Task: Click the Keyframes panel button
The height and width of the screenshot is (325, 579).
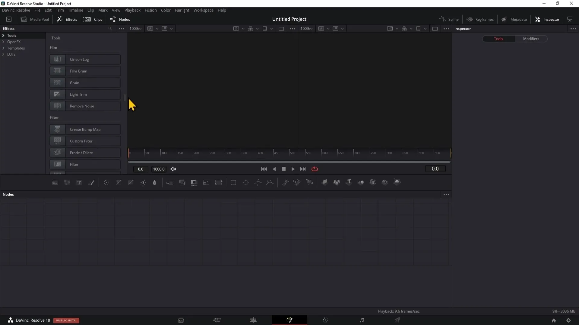Action: (x=481, y=19)
